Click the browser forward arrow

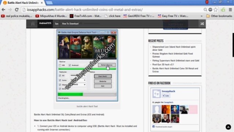(10, 10)
